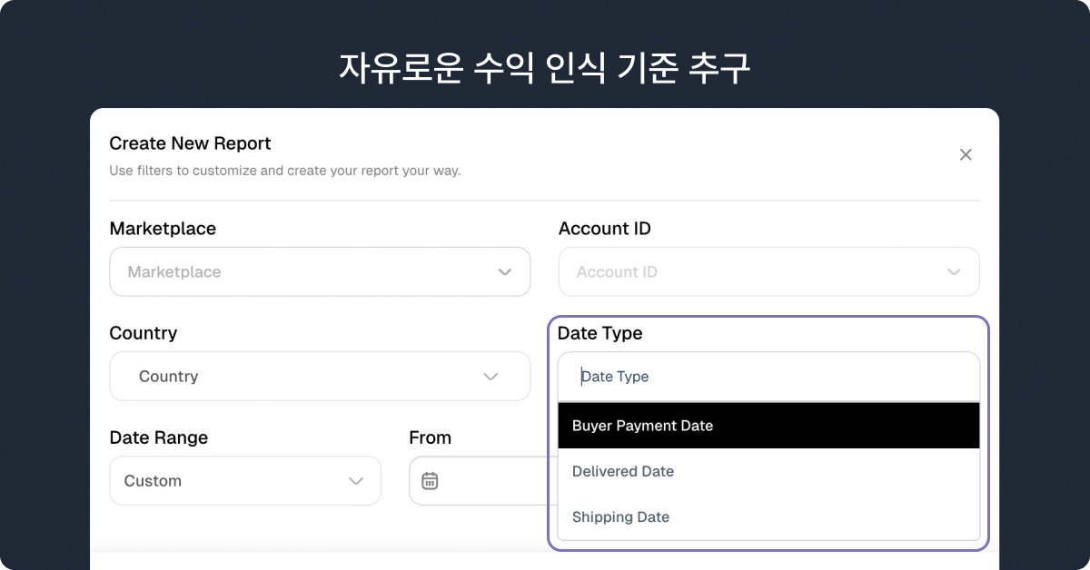The width and height of the screenshot is (1090, 570).
Task: Expand the Country dropdown
Action: tap(309, 377)
